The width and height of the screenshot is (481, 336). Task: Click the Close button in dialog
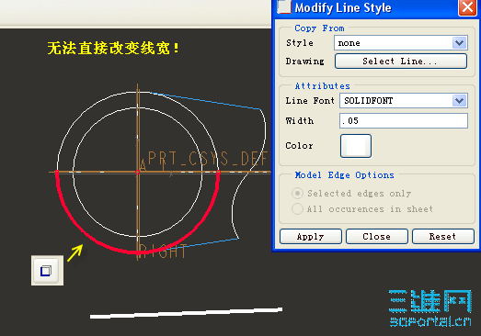tap(377, 237)
